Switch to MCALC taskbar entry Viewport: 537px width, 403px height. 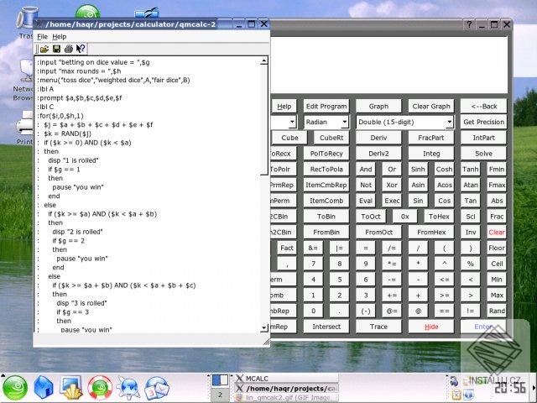(287, 379)
